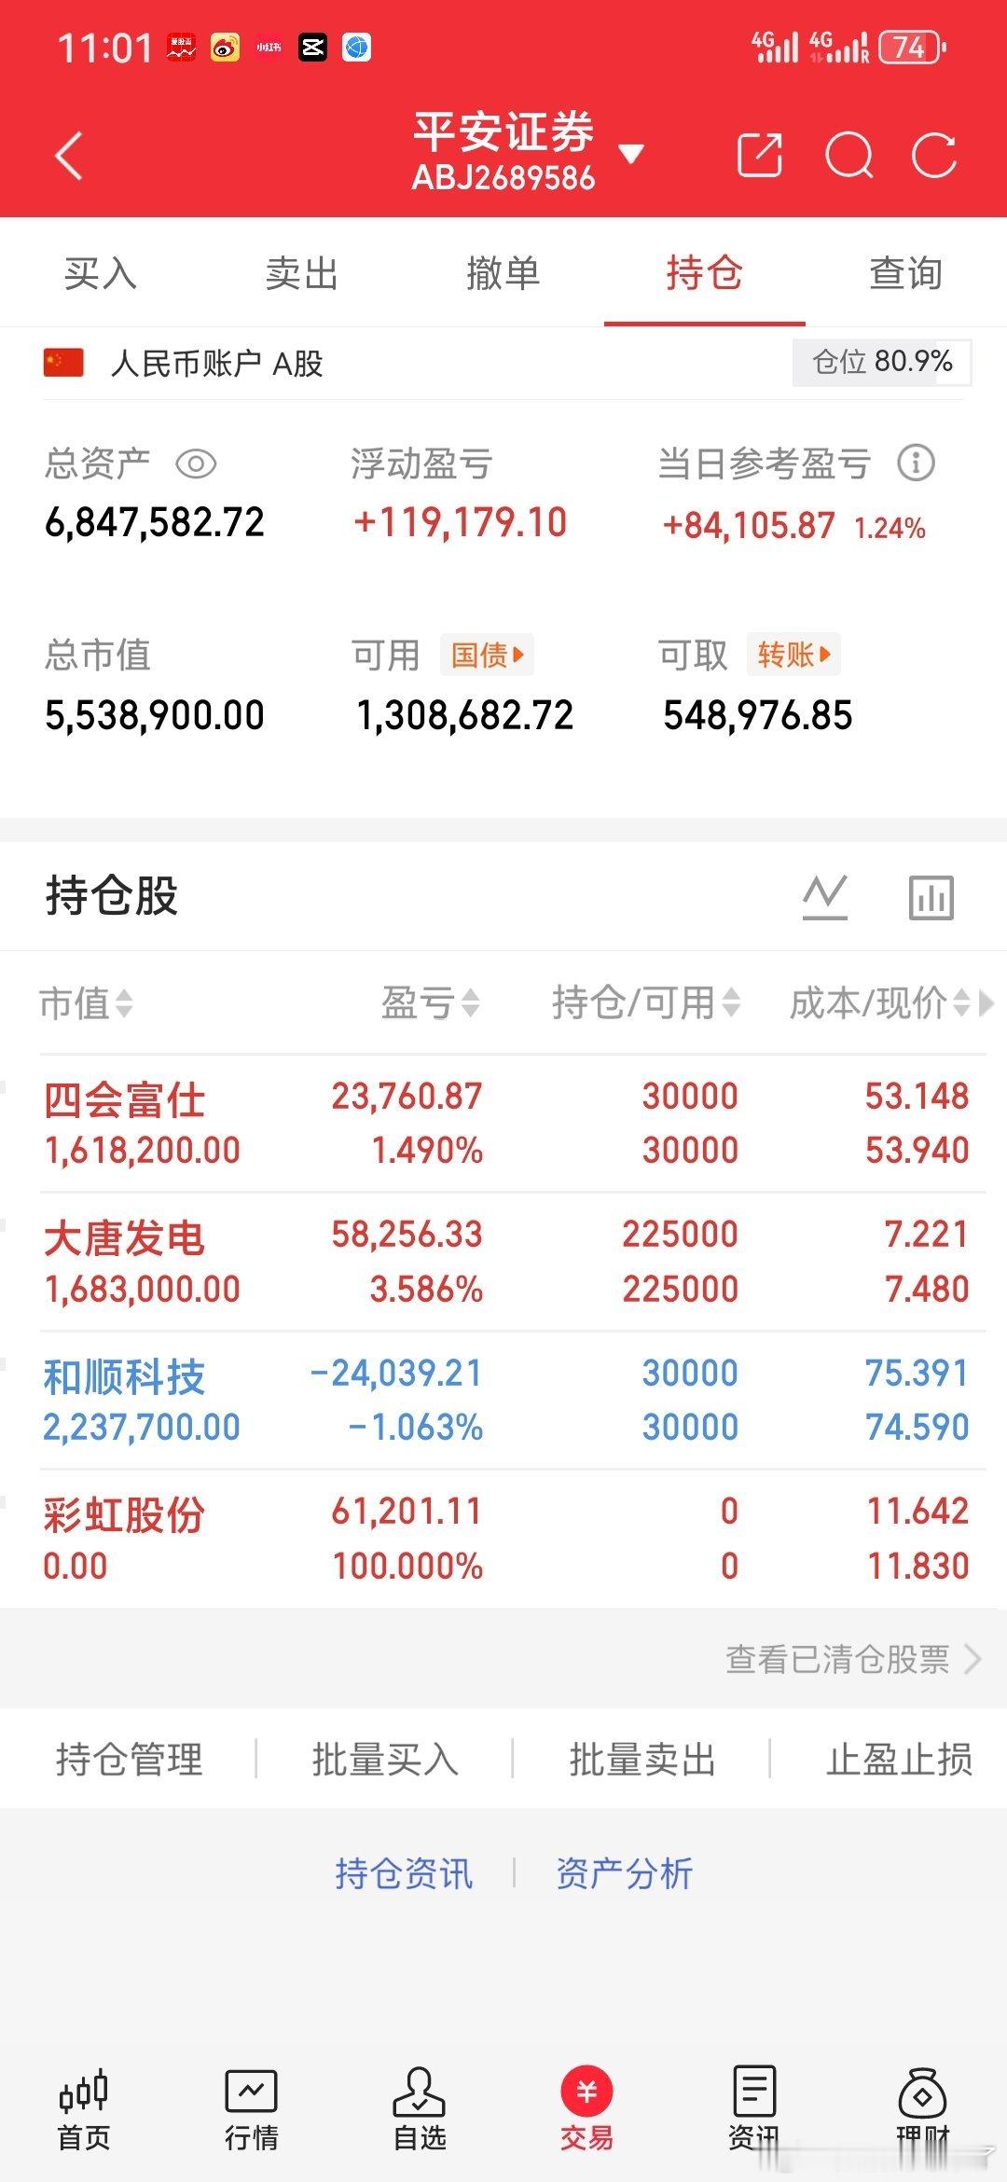Tap the 人民币账户 A股 label
Viewport: 1007px width, 2182px height.
coord(216,364)
